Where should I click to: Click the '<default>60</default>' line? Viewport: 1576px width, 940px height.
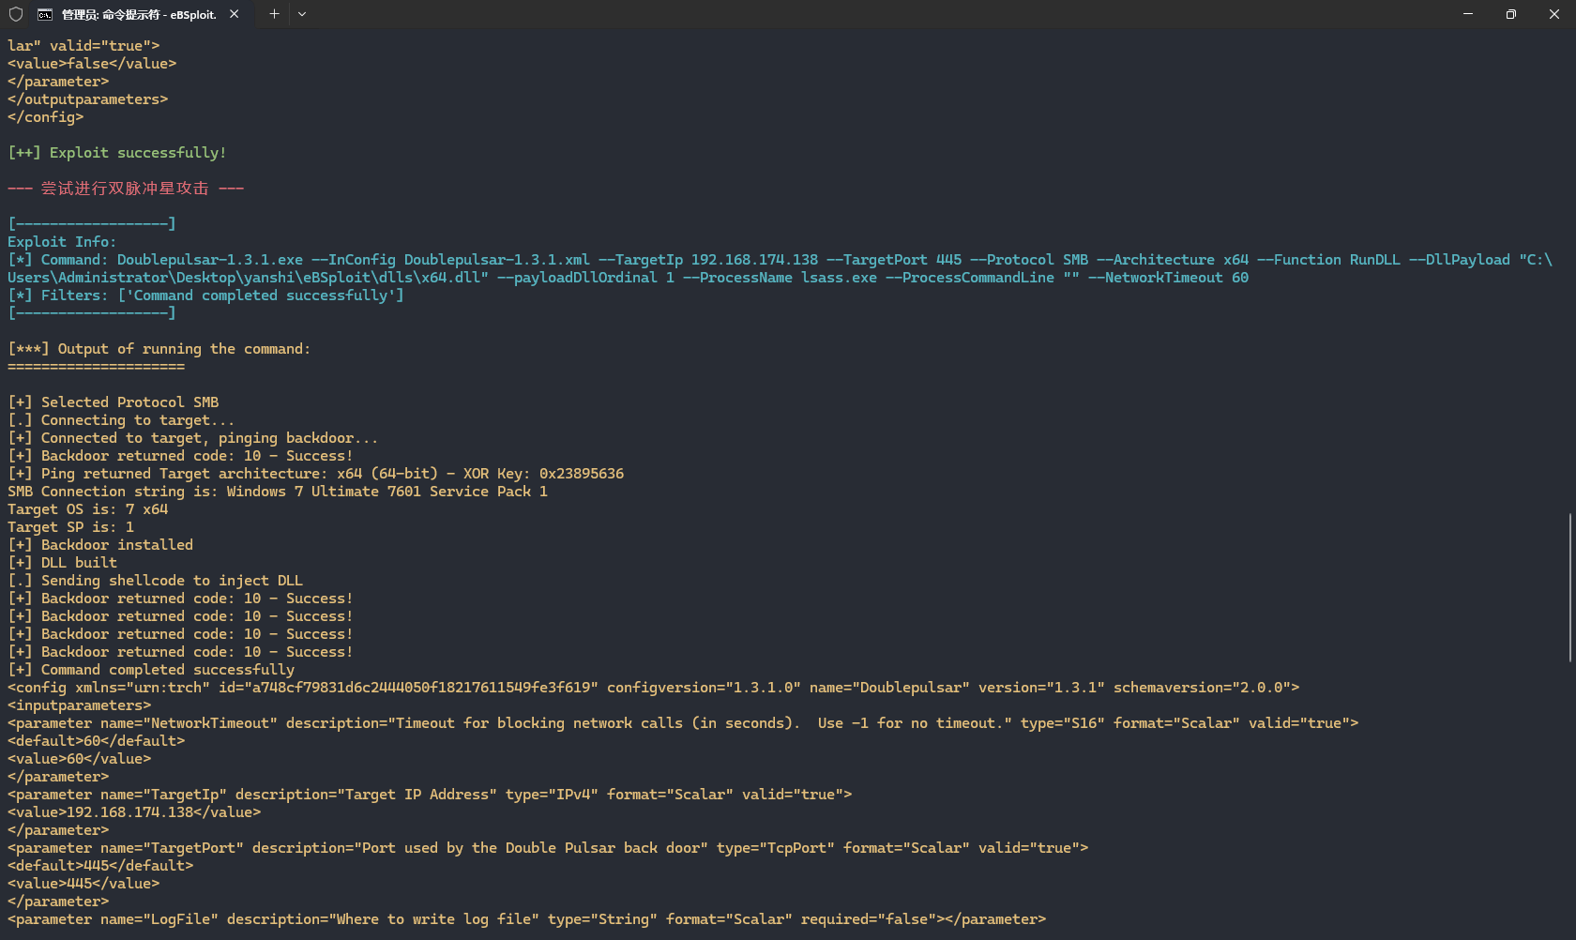coord(97,741)
